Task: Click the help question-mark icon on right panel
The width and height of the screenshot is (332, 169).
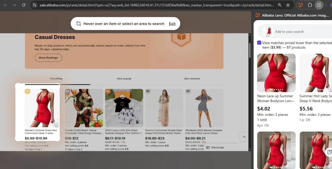Action: 330,152
